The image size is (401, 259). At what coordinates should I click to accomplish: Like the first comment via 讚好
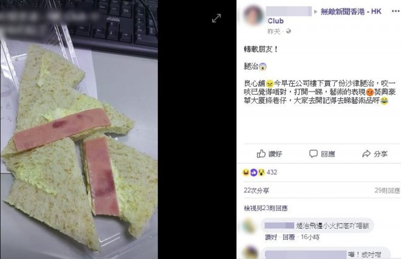[272, 237]
